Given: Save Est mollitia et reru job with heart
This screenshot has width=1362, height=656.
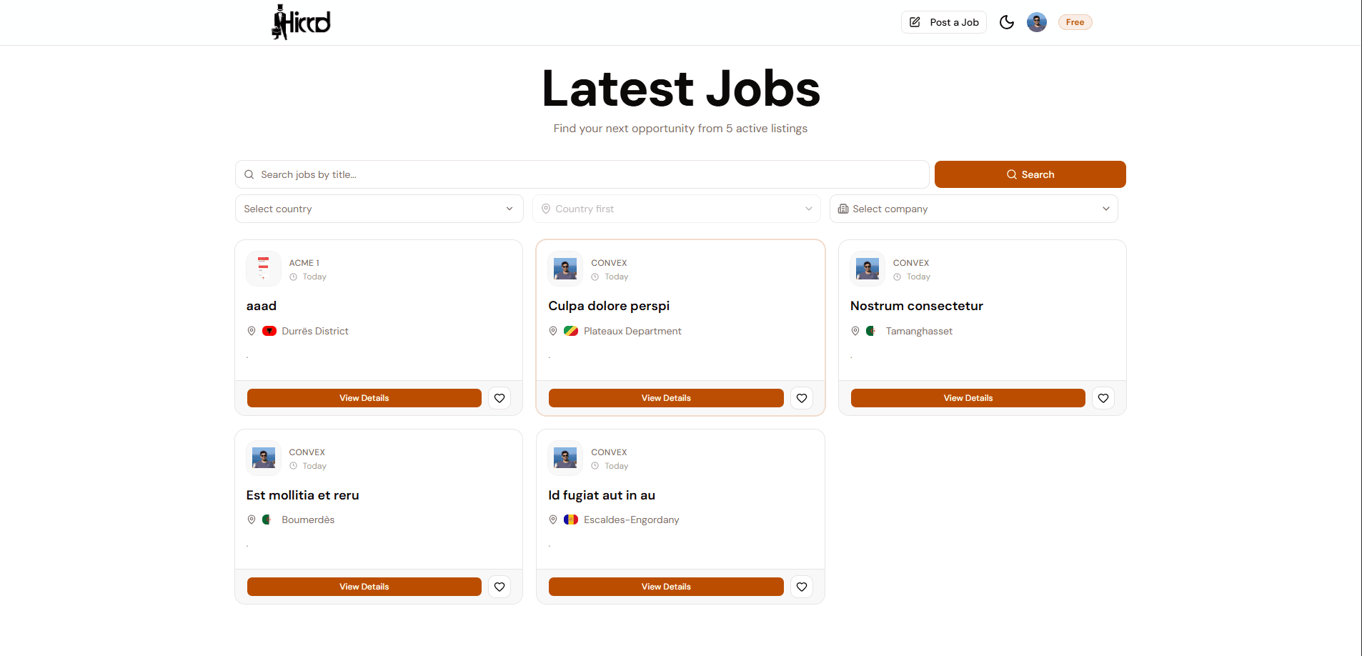Looking at the screenshot, I should click(499, 587).
